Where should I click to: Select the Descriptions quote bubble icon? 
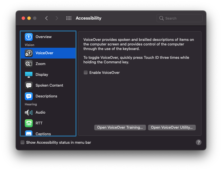(29, 96)
